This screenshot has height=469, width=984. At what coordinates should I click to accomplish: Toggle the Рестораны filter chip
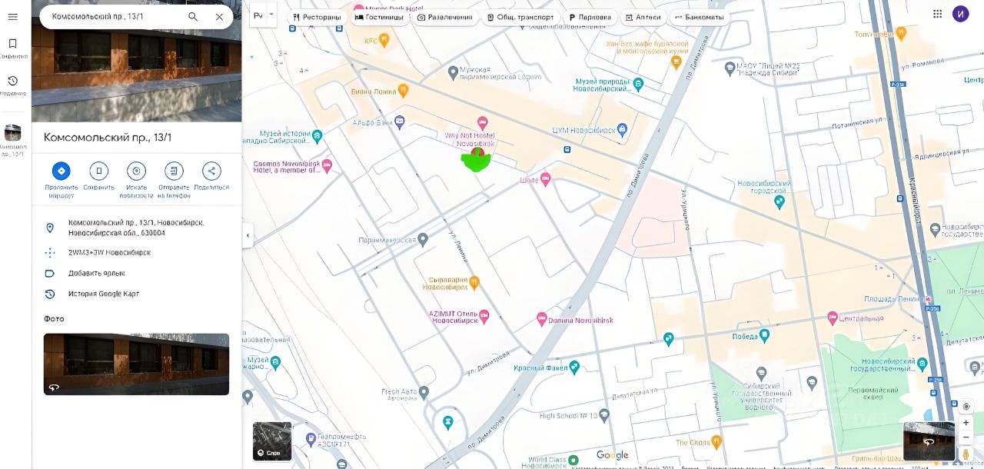(316, 17)
